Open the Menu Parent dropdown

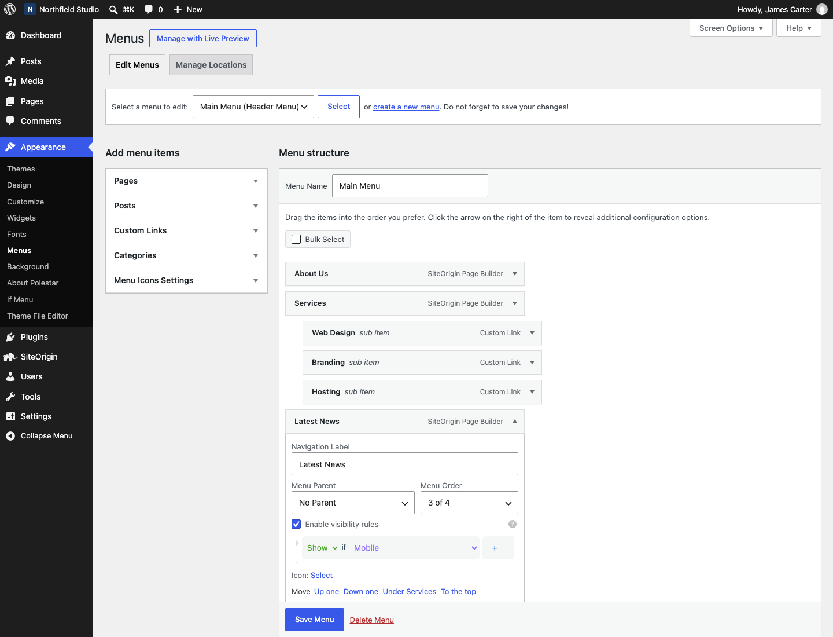pos(353,503)
